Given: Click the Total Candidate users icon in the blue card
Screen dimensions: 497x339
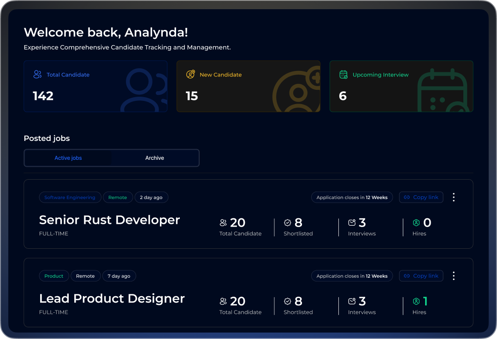Looking at the screenshot, I should (37, 74).
